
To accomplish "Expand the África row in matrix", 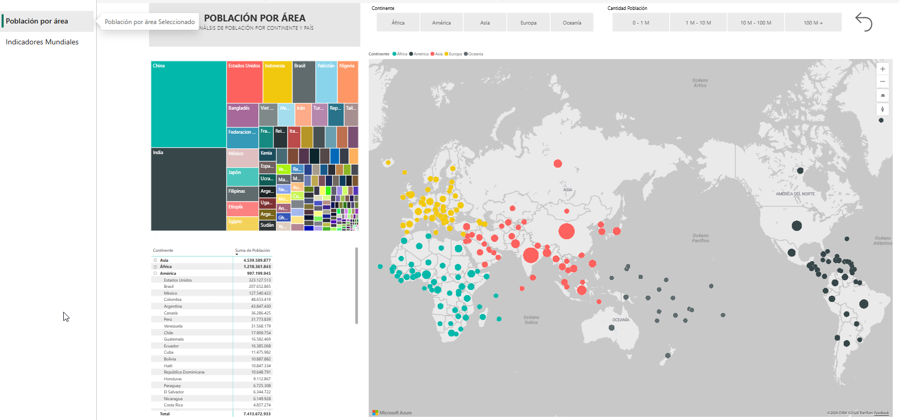I will pos(155,266).
